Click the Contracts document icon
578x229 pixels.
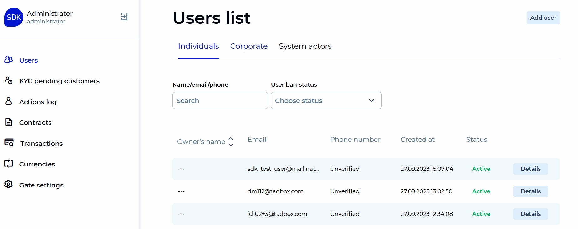[9, 122]
